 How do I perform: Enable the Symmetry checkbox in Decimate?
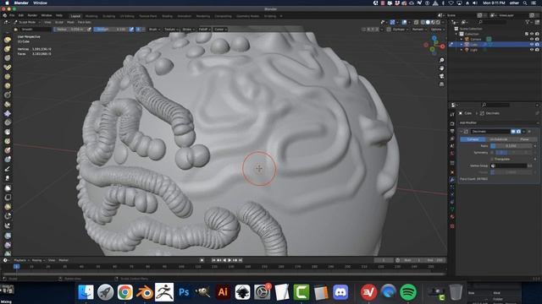point(493,152)
